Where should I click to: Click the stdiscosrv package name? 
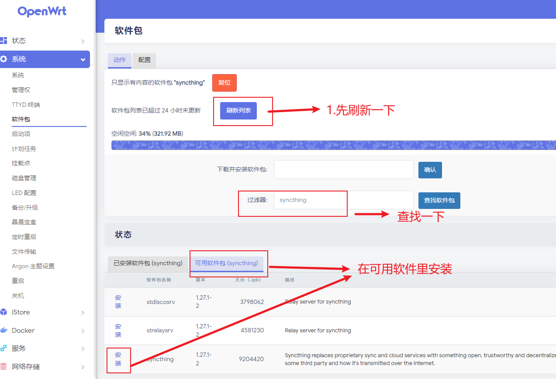161,302
